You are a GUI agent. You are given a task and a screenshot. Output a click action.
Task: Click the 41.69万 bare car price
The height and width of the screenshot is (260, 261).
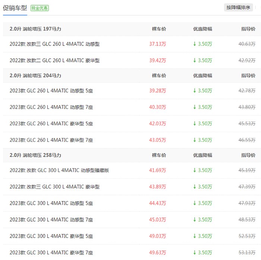coord(157,170)
